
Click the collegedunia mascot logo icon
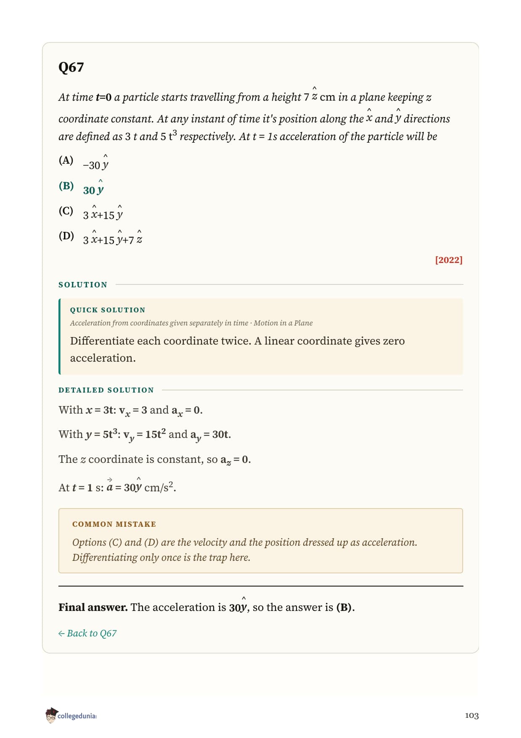51,715
